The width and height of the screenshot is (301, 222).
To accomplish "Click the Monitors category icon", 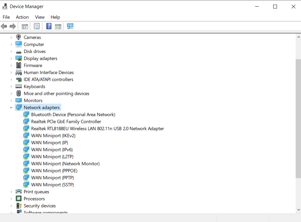I will pyautogui.click(x=19, y=100).
